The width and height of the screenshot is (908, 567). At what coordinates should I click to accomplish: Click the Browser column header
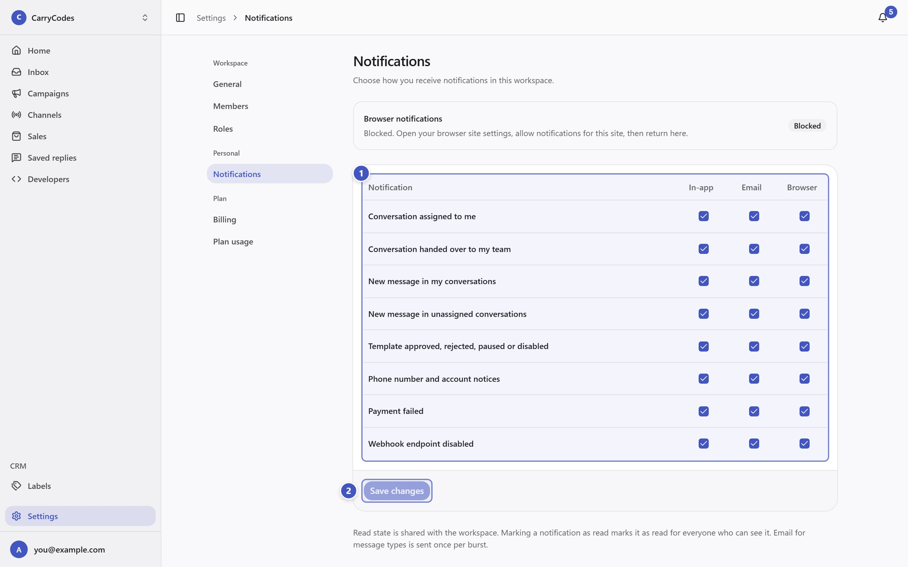click(802, 187)
